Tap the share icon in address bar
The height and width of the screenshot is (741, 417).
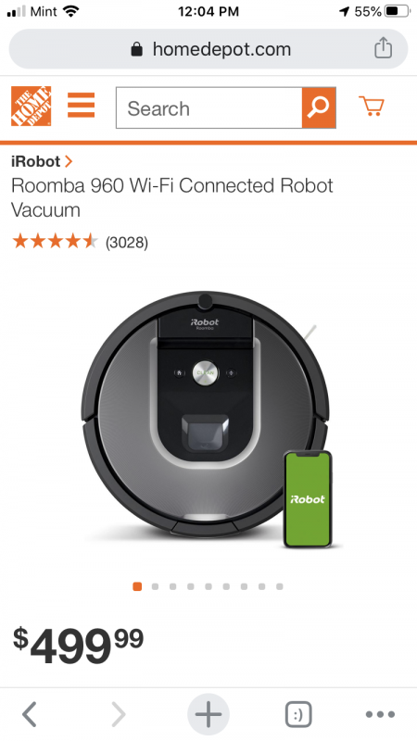[383, 48]
